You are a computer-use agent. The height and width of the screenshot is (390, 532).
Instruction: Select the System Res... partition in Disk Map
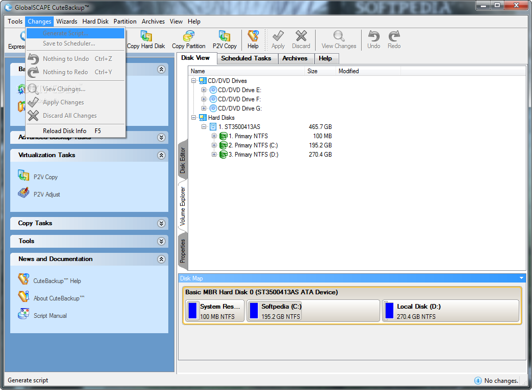point(215,311)
